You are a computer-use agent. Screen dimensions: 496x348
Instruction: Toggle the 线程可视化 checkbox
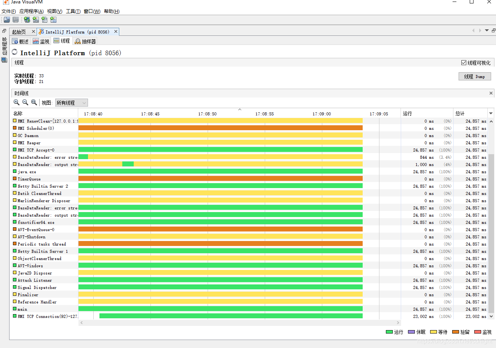click(x=464, y=63)
